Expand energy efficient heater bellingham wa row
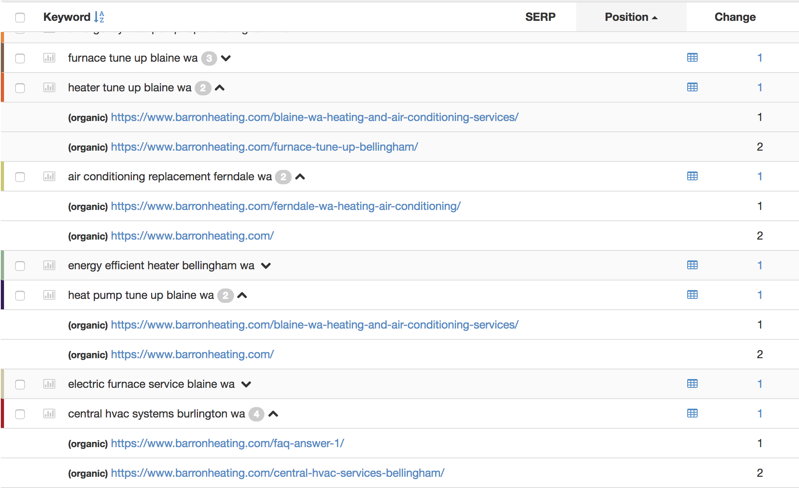Viewport: 799px width, 488px height. [266, 266]
